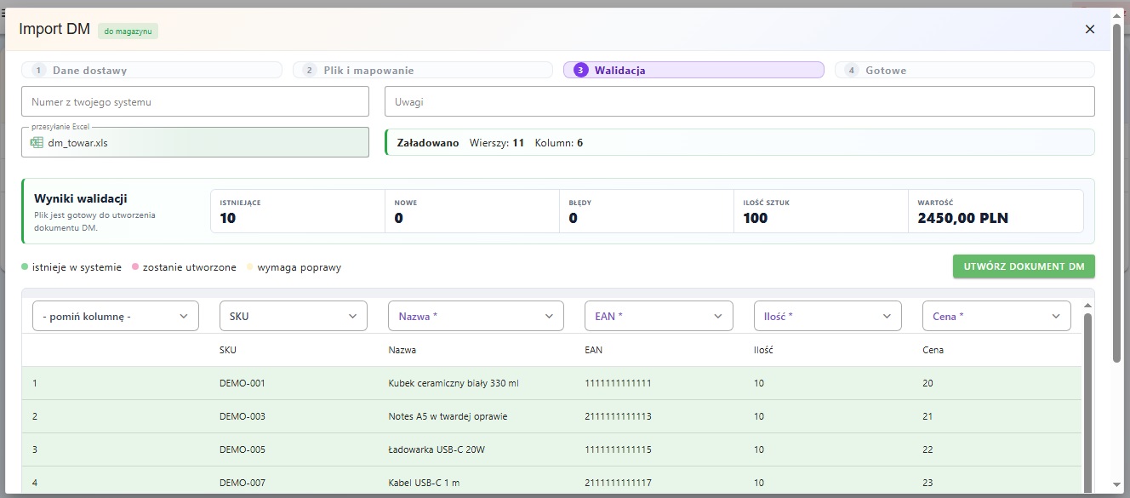Screen dimensions: 1130x498
Task: Click price cell 22 in row 3
Action: pos(927,449)
